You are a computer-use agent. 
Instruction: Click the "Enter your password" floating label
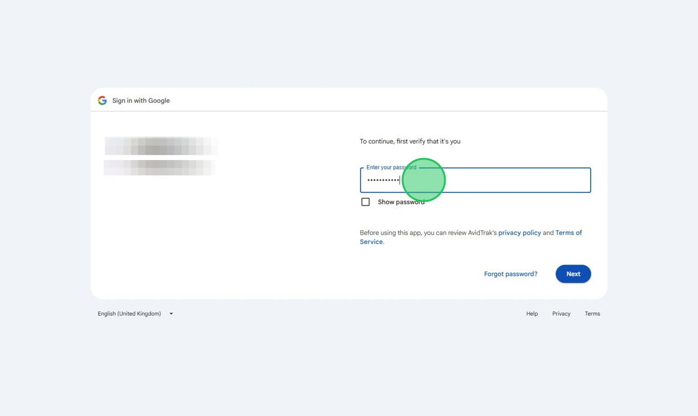(x=391, y=168)
